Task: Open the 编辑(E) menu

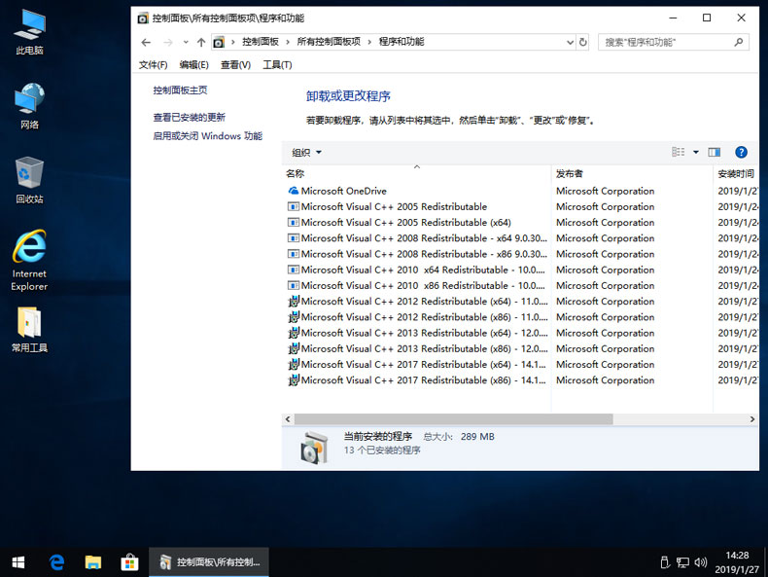Action: tap(194, 65)
